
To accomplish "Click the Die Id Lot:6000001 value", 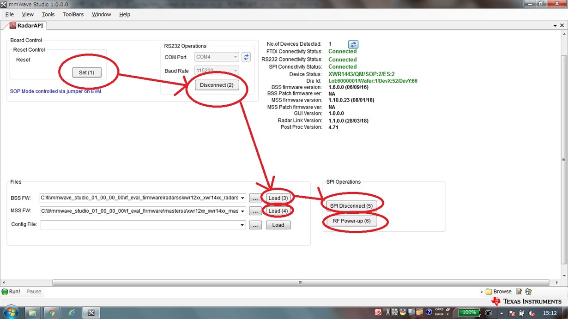I will [373, 81].
